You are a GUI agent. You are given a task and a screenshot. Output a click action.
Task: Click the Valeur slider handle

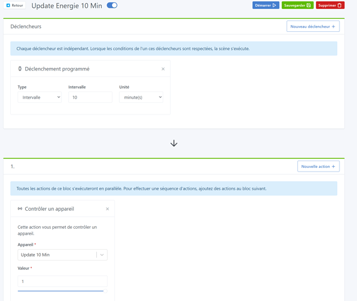pyautogui.click(x=105, y=291)
